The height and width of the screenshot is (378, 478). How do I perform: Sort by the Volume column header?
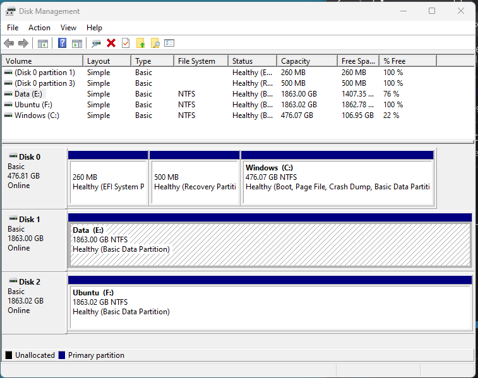42,61
